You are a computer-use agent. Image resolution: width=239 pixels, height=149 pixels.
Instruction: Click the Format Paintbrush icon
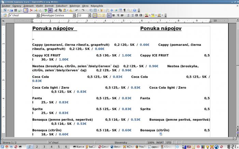(x=71, y=10)
